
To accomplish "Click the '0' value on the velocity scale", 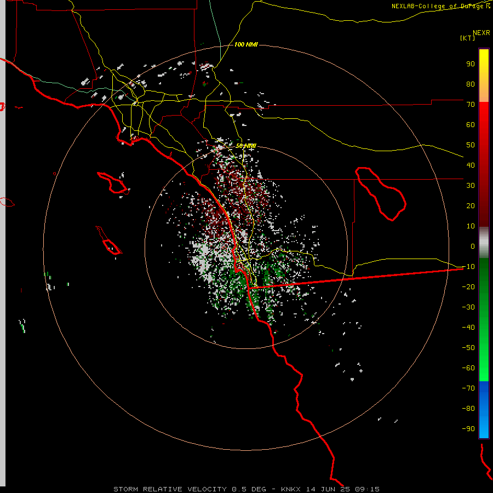I will tap(473, 246).
